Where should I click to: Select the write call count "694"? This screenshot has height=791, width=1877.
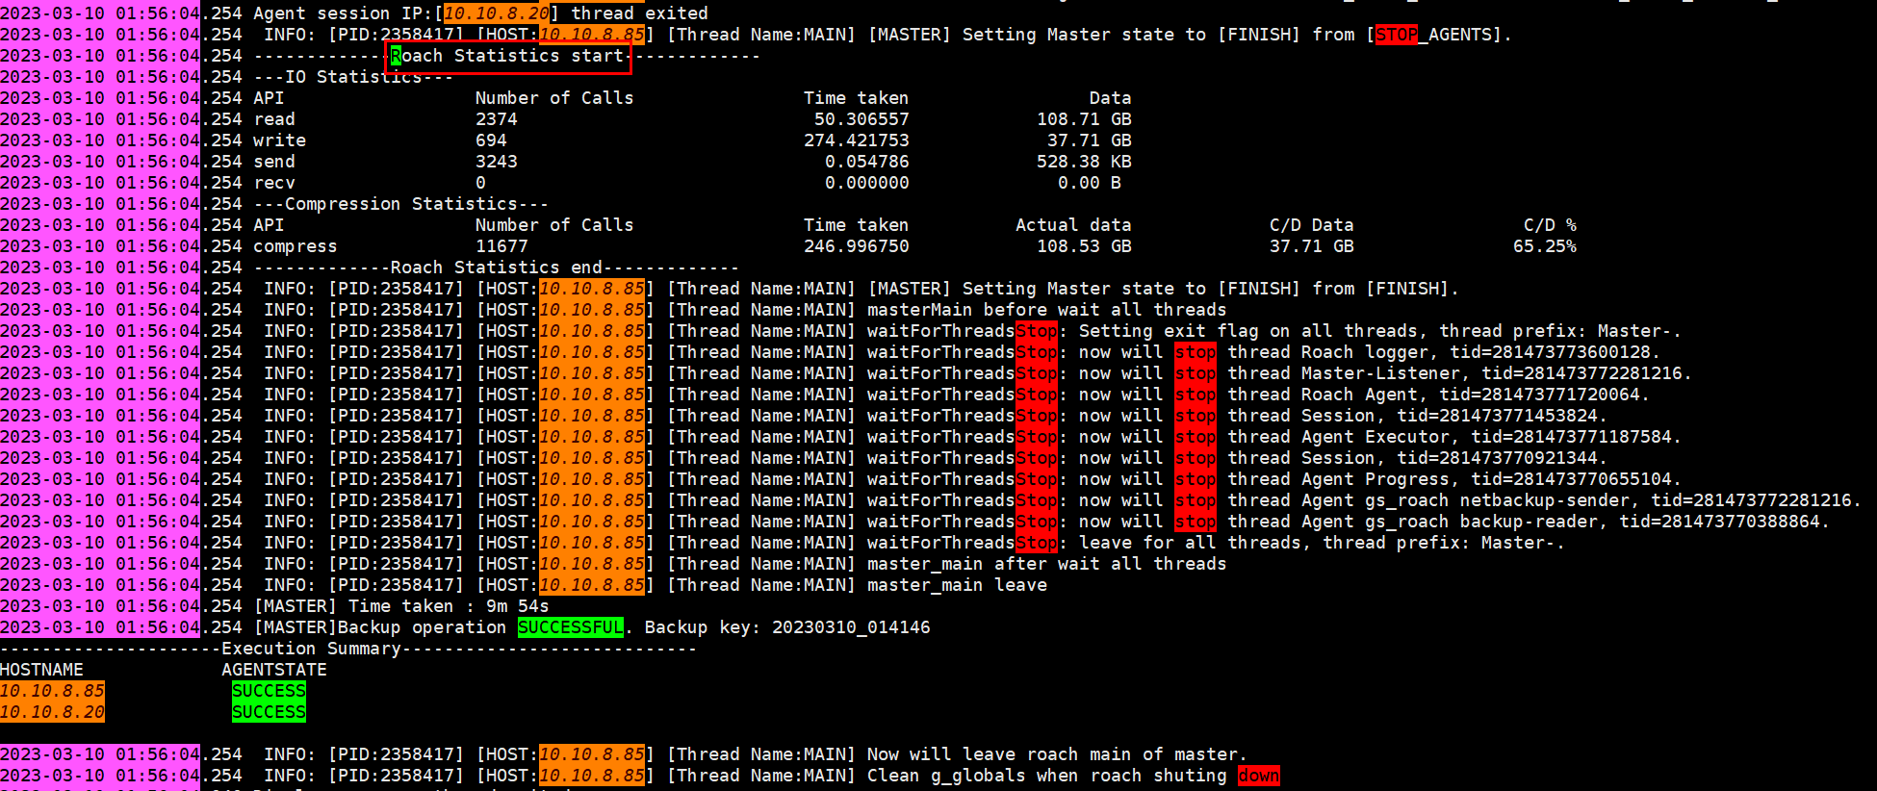coord(491,140)
